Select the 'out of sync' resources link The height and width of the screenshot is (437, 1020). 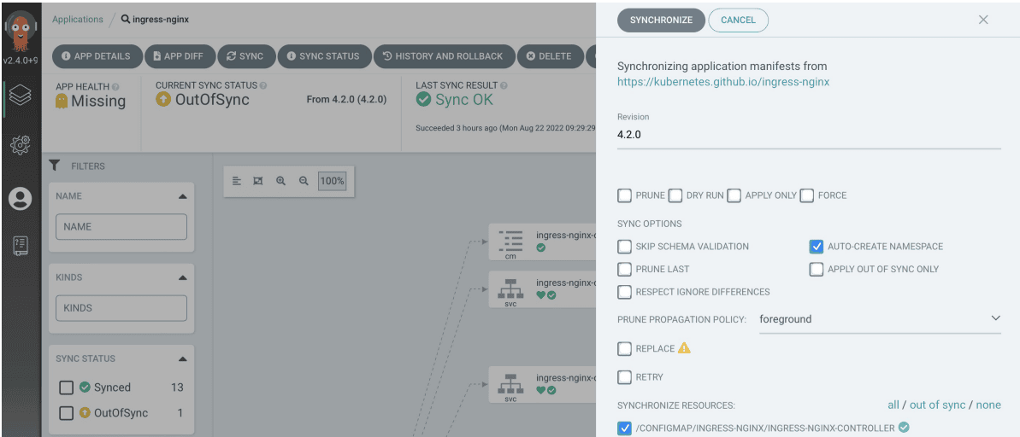tap(937, 405)
